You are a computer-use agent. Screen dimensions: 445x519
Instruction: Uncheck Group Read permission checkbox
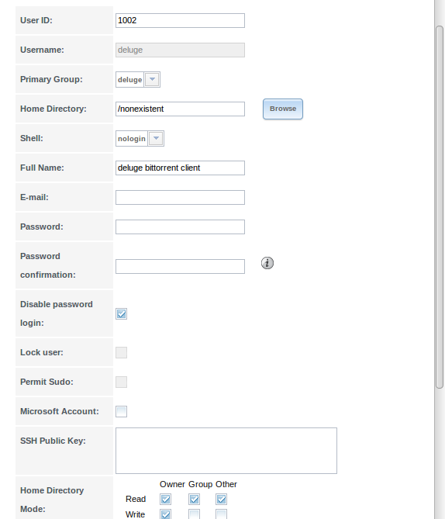point(195,499)
